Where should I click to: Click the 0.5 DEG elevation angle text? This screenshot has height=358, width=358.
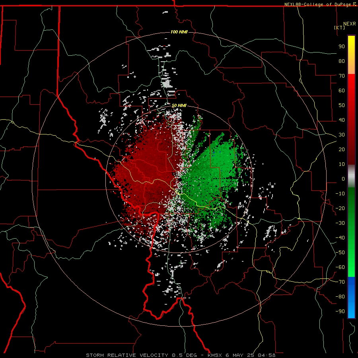tap(184, 355)
